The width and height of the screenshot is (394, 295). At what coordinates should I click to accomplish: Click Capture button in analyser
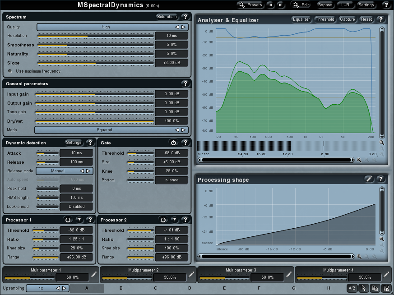point(348,19)
